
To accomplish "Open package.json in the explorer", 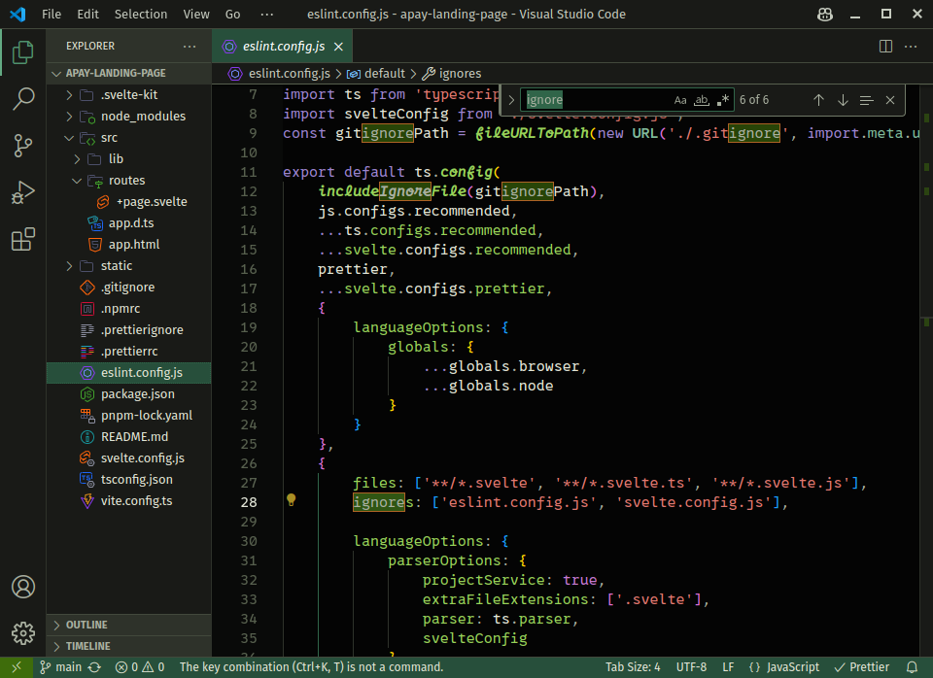I will click(129, 393).
